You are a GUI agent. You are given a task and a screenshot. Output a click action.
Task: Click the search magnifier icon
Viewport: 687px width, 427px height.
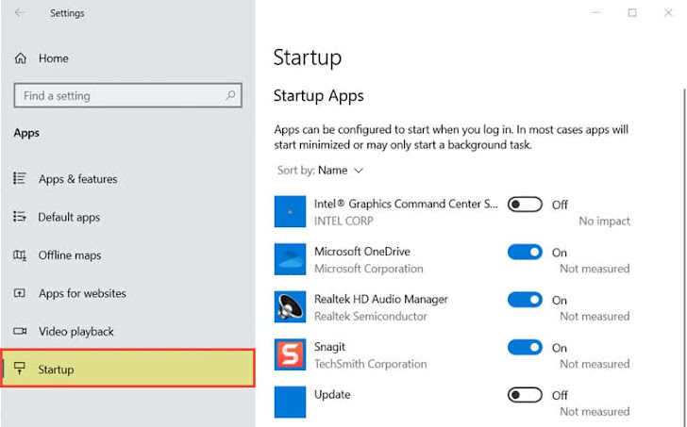[x=230, y=95]
